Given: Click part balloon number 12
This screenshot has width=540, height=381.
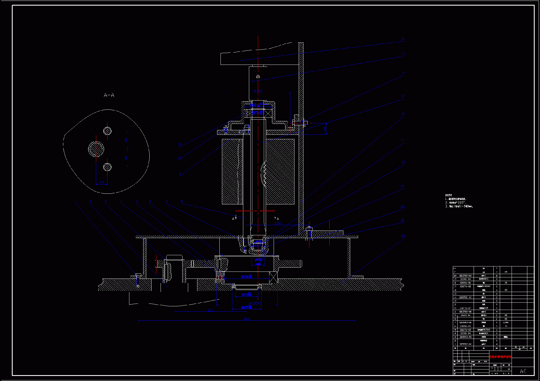Looking at the screenshot, I should (x=402, y=39).
